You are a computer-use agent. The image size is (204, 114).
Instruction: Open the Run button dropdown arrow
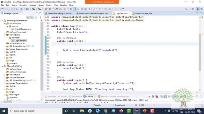pos(30,9)
